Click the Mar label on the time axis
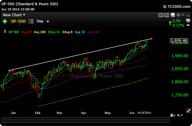Viewport: 192px width, 126px height. pos(60,113)
